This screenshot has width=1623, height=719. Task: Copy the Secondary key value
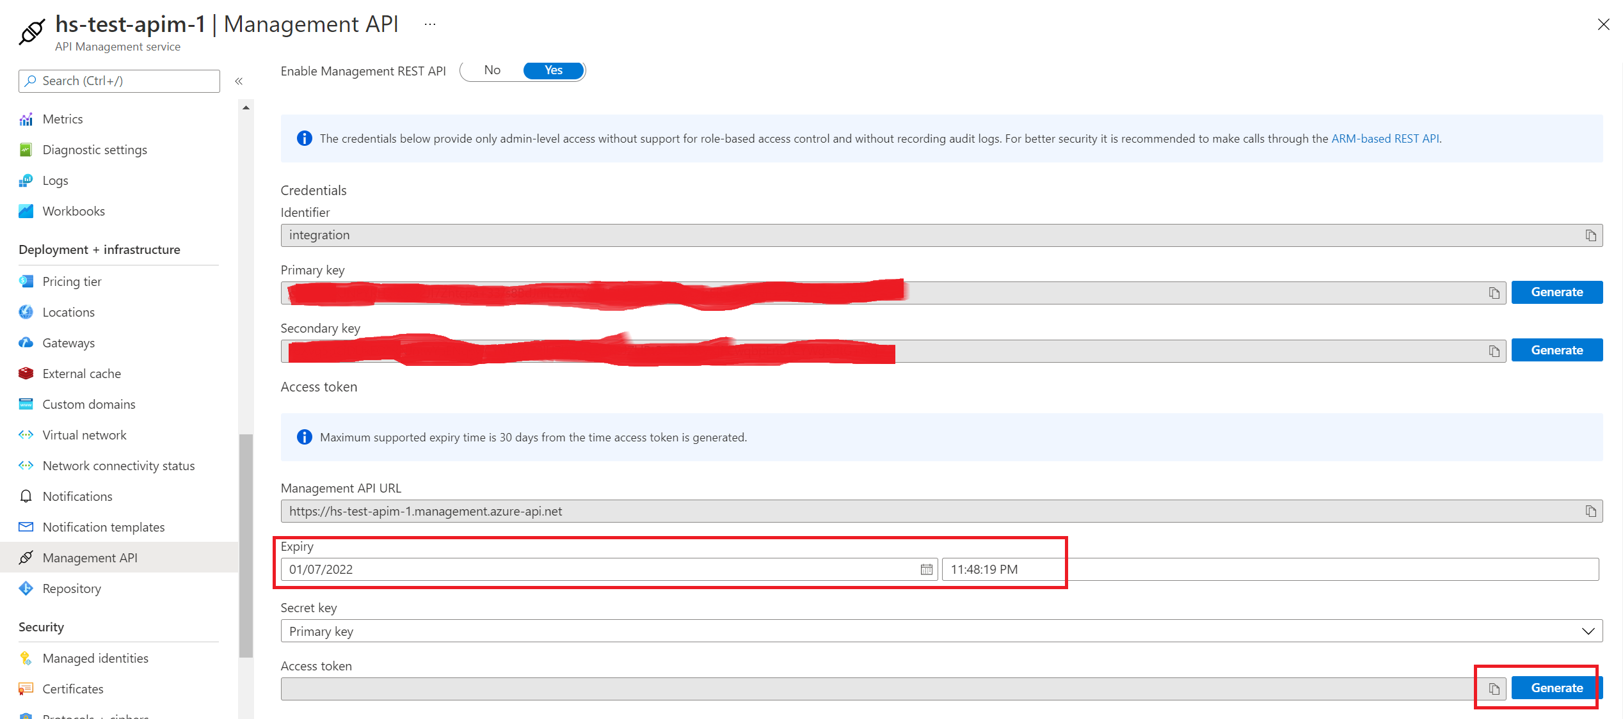tap(1494, 351)
